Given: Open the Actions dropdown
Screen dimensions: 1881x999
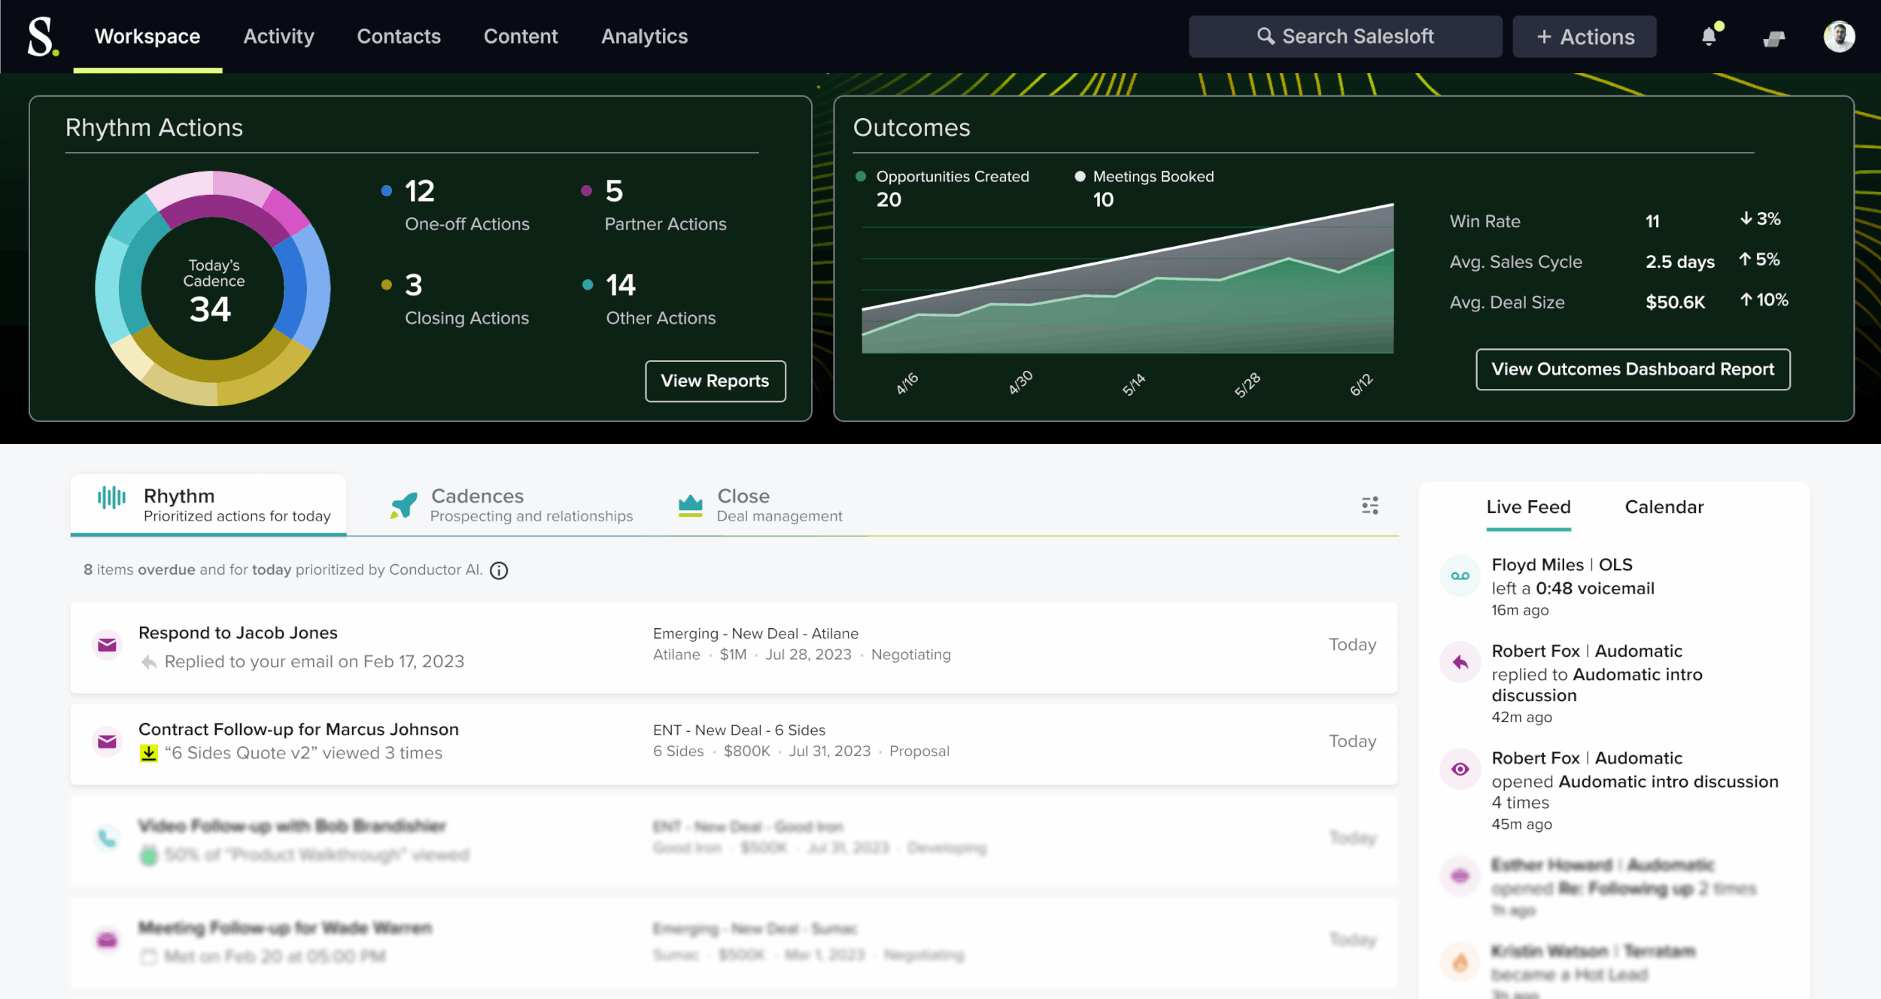Looking at the screenshot, I should pyautogui.click(x=1585, y=35).
